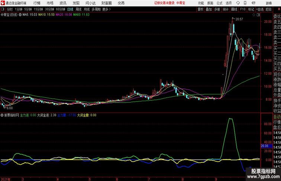This screenshot has width=281, height=181.
Task: Click the 通达信 red logo icon
Action: coord(3,3)
